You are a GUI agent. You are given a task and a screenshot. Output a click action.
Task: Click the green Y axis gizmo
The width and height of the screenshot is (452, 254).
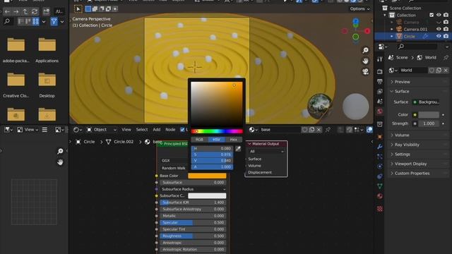pyautogui.click(x=356, y=37)
